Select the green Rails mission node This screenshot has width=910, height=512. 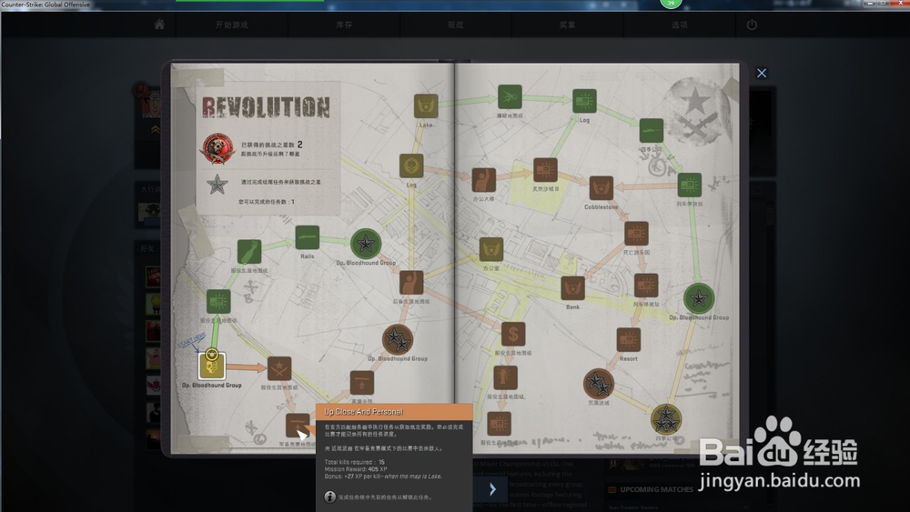tap(307, 237)
